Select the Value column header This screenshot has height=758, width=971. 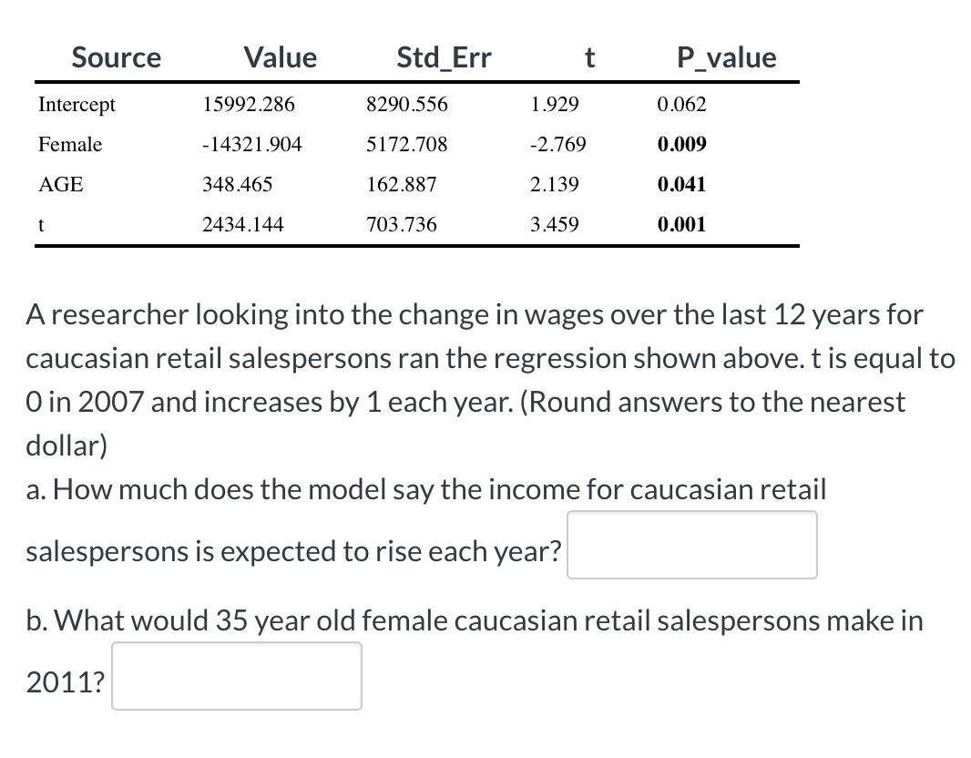[280, 56]
